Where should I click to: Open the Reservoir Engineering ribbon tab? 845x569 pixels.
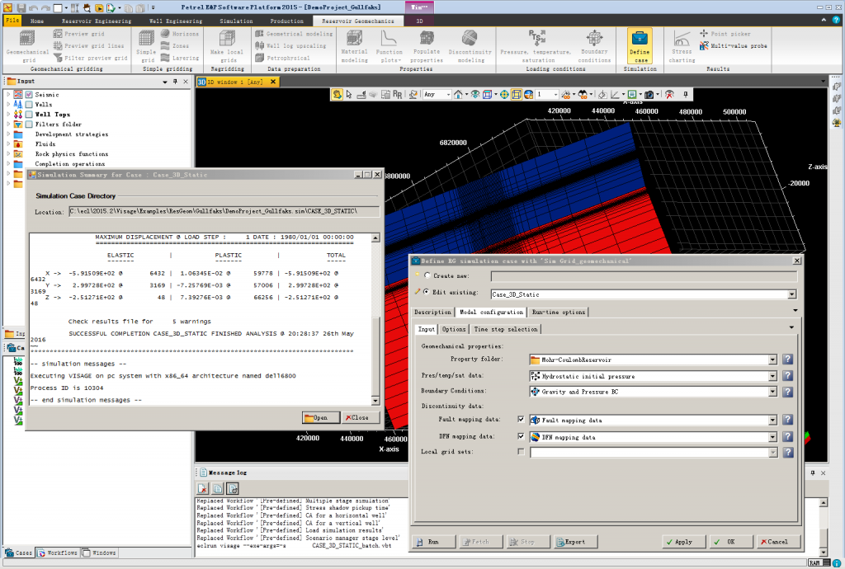pos(97,21)
